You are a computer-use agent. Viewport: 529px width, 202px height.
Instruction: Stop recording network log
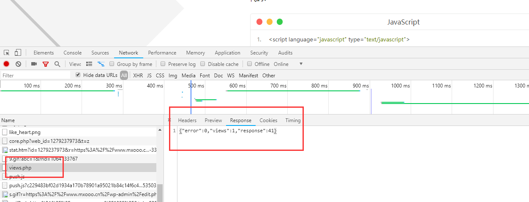(6, 64)
